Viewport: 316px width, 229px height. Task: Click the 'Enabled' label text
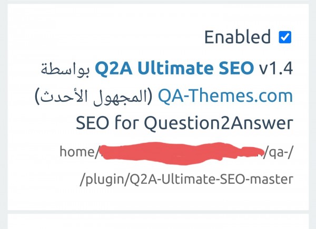click(237, 37)
